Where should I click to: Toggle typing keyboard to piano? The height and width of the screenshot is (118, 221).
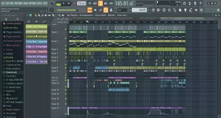tap(90, 10)
